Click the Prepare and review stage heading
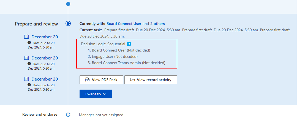The height and width of the screenshot is (117, 305). click(x=36, y=24)
